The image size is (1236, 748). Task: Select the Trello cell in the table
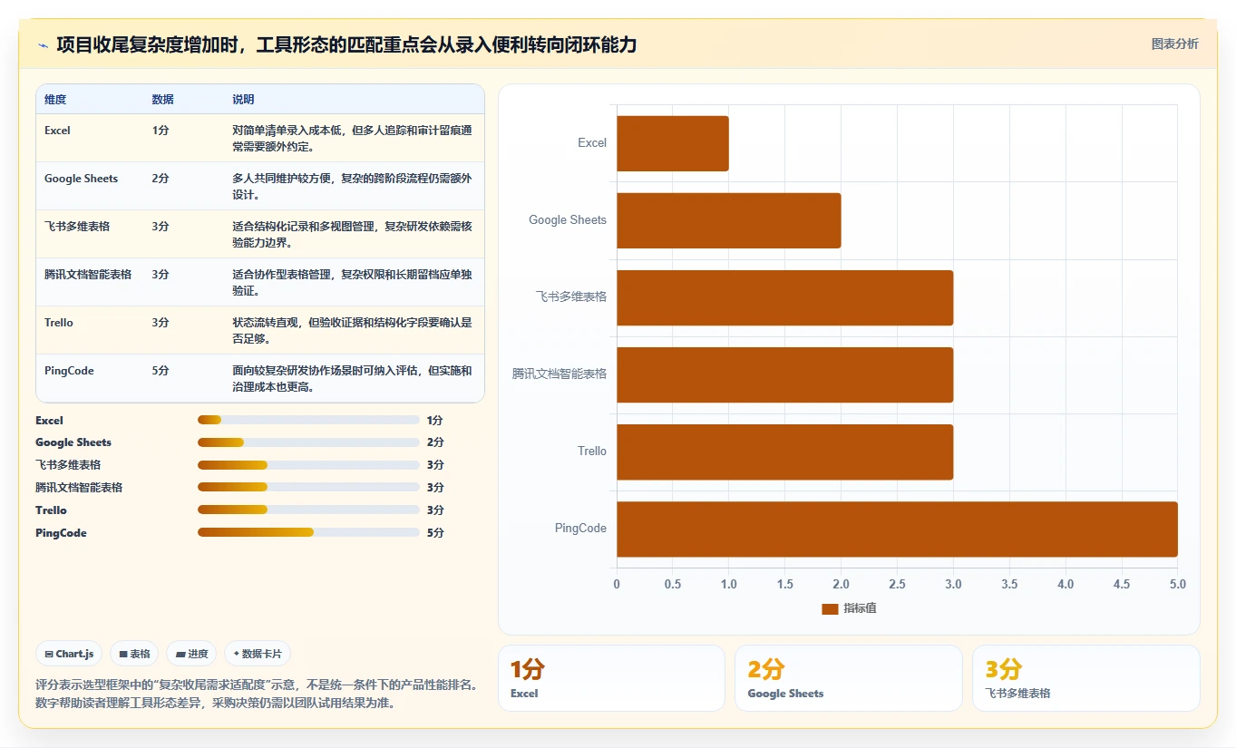pos(59,323)
